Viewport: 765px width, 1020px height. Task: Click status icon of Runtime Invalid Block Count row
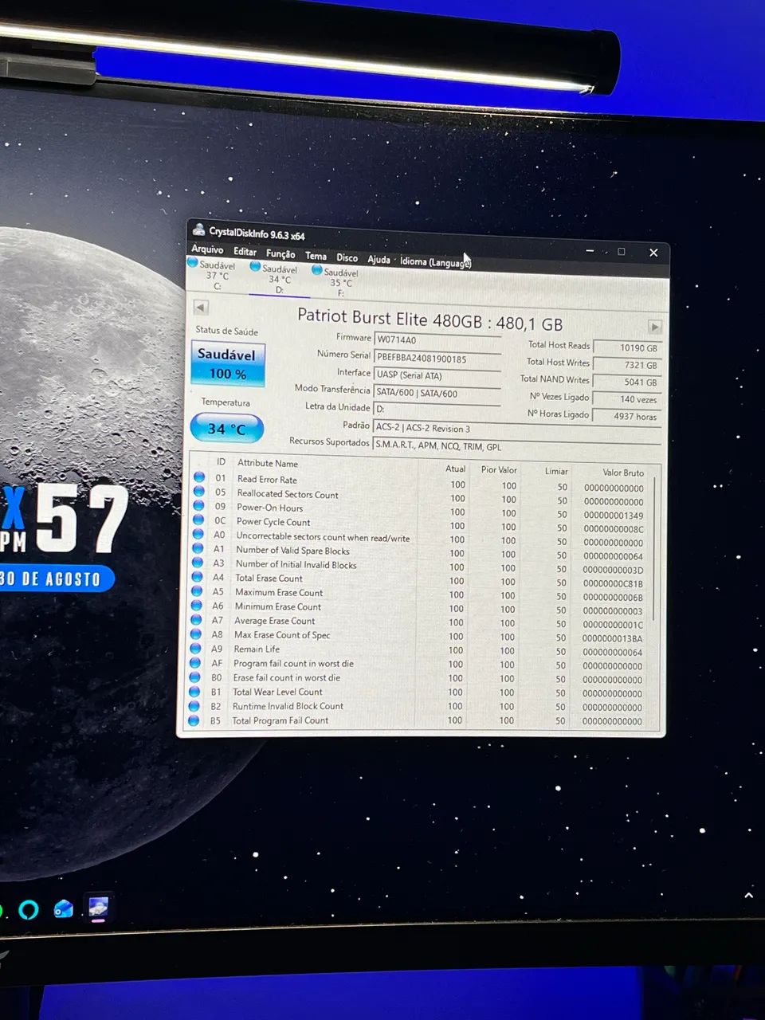(193, 706)
